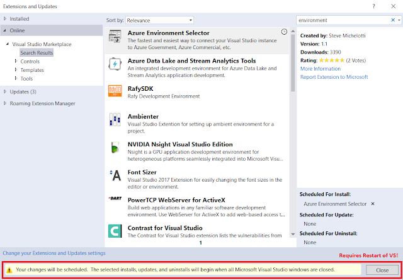403x280 pixels.
Task: Click the yellow warning triangle icon
Action: click(x=9, y=270)
